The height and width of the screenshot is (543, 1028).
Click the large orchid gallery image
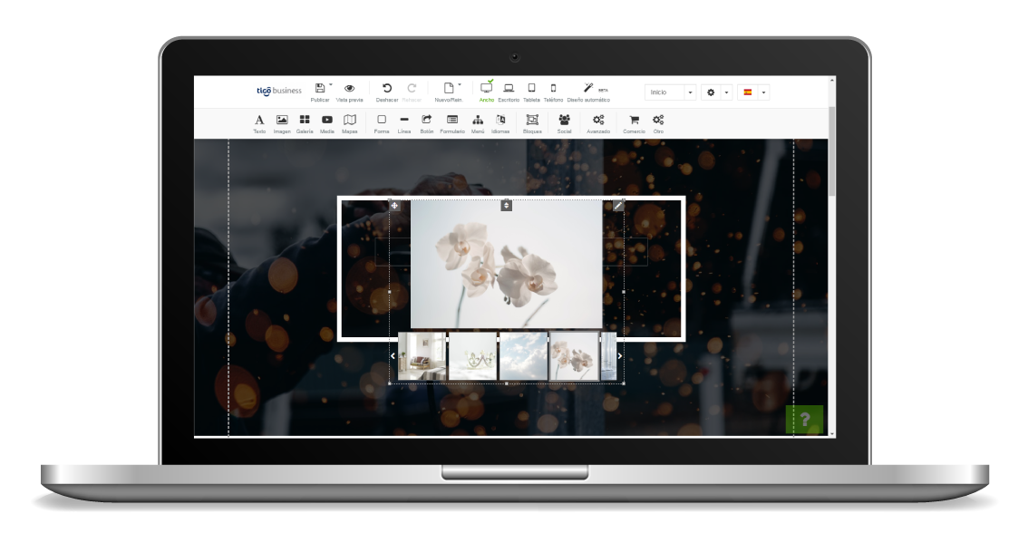506,265
